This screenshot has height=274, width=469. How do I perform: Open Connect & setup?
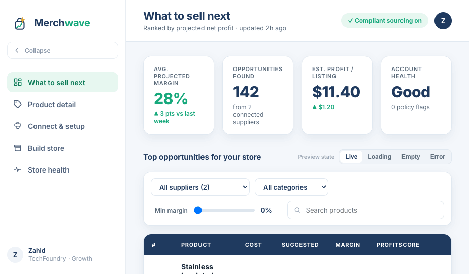click(62, 126)
